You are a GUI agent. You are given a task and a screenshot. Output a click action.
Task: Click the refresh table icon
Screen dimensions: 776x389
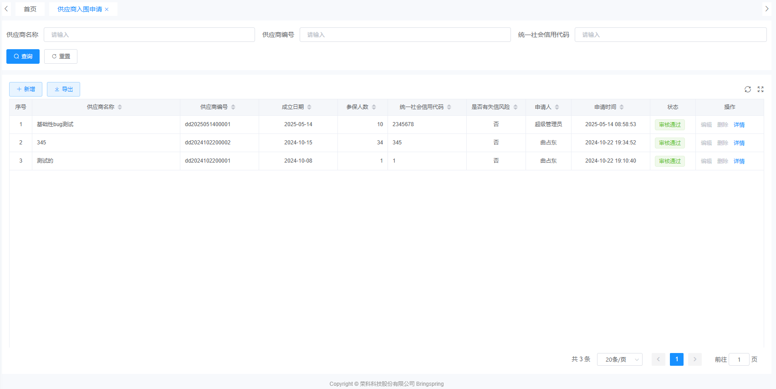click(747, 89)
